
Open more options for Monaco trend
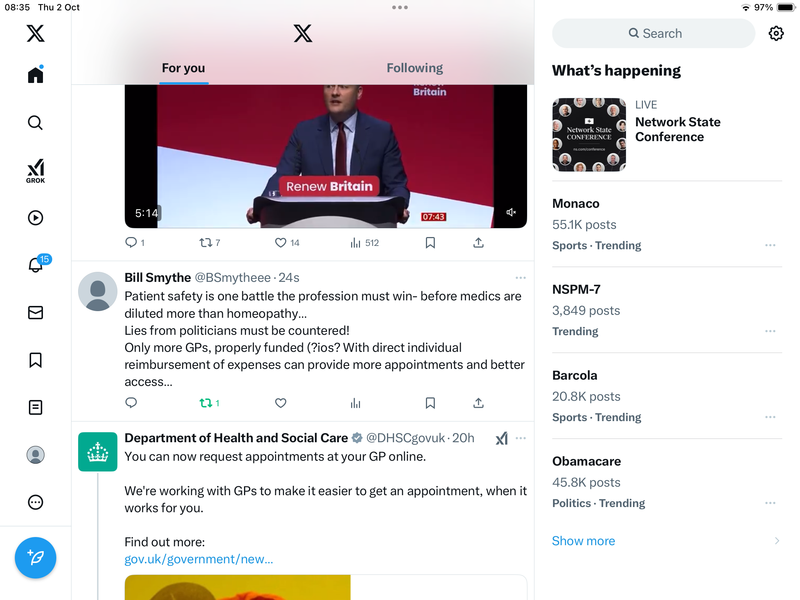[x=770, y=245]
